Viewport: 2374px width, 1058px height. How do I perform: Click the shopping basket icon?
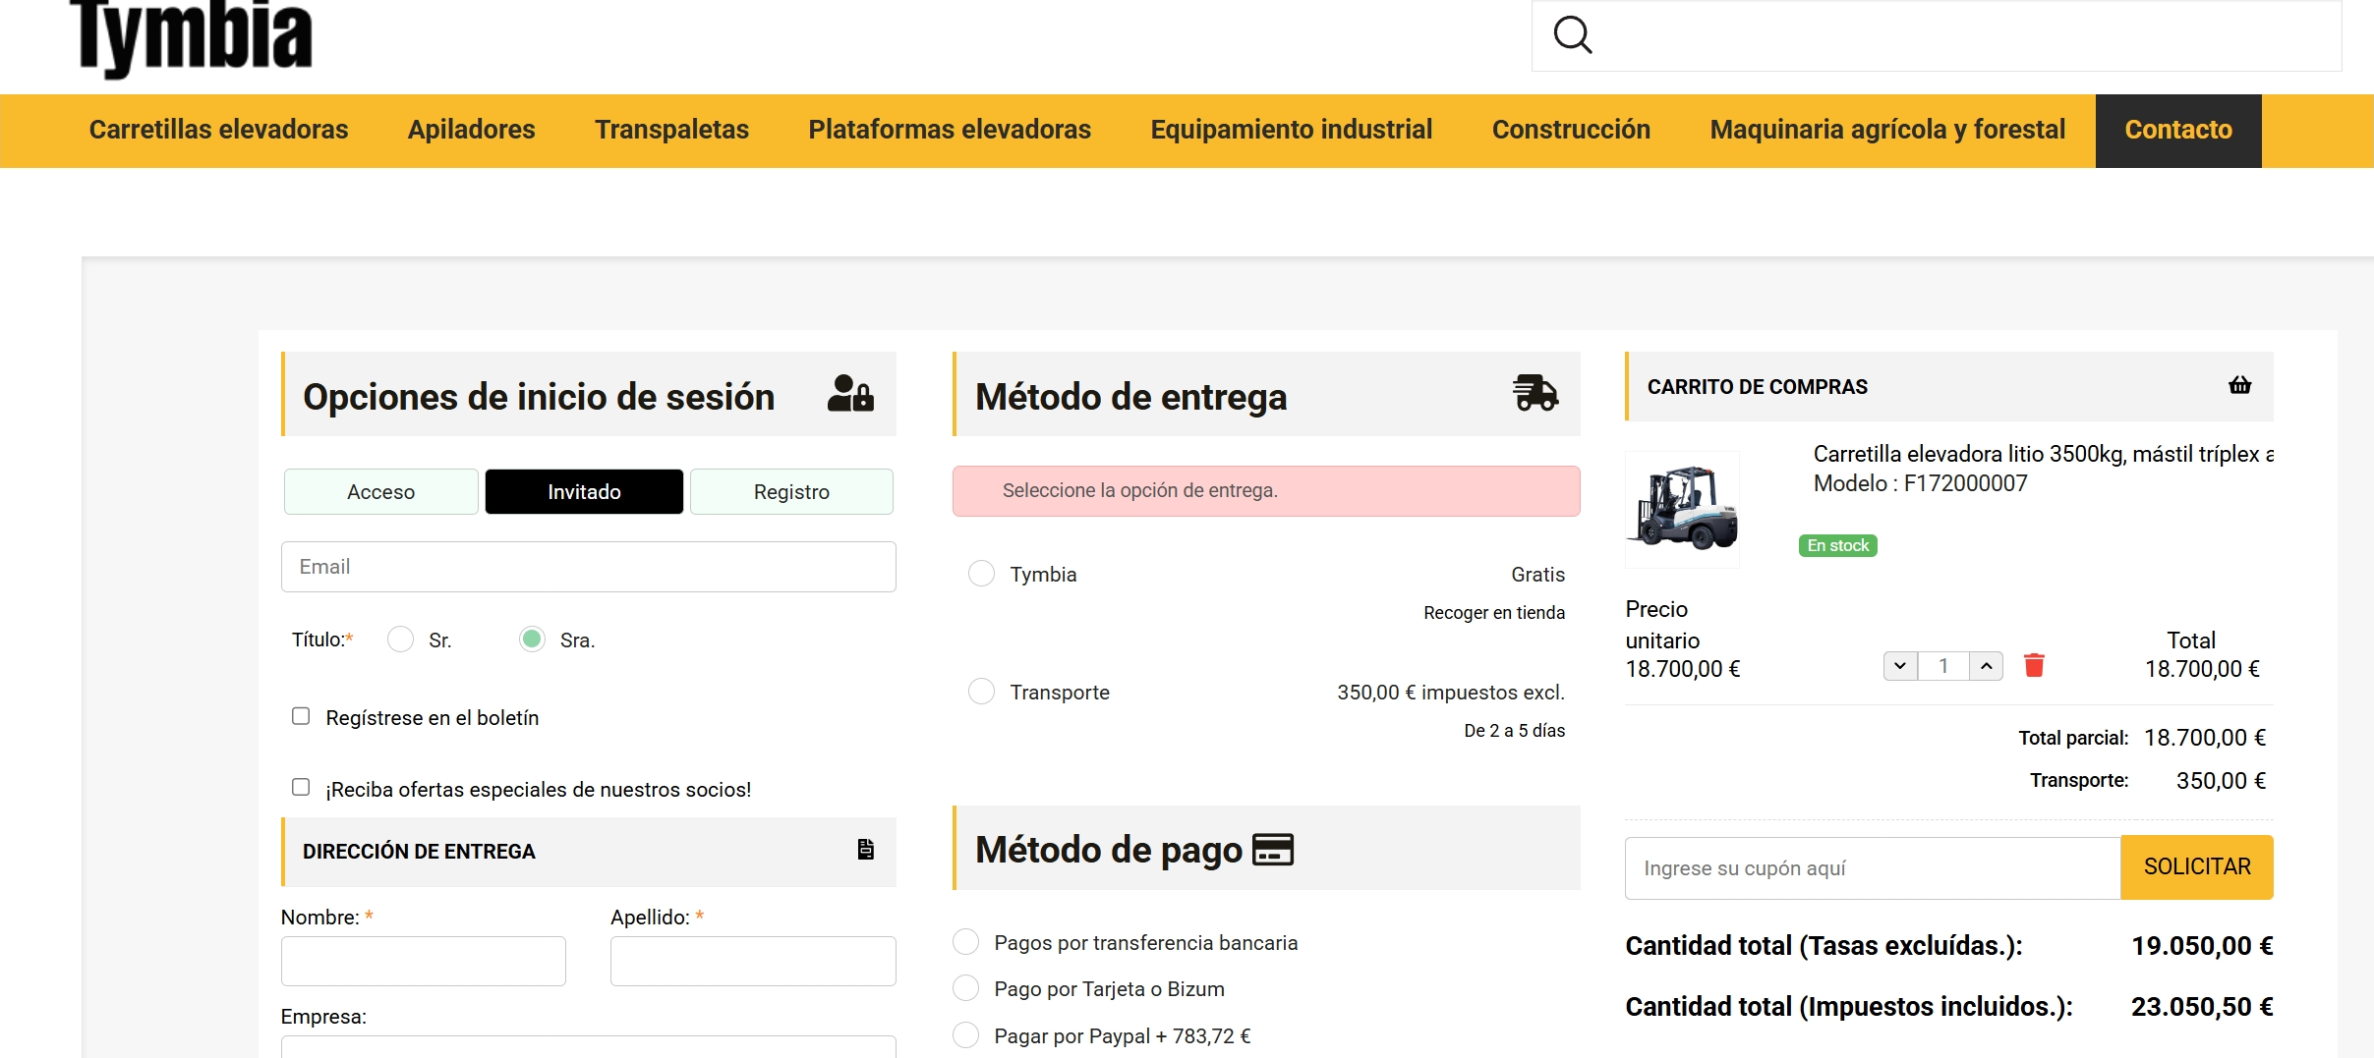coord(2239,385)
